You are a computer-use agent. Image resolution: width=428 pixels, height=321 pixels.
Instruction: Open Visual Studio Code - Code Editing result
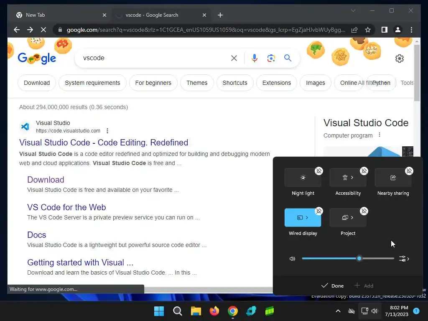point(104,143)
